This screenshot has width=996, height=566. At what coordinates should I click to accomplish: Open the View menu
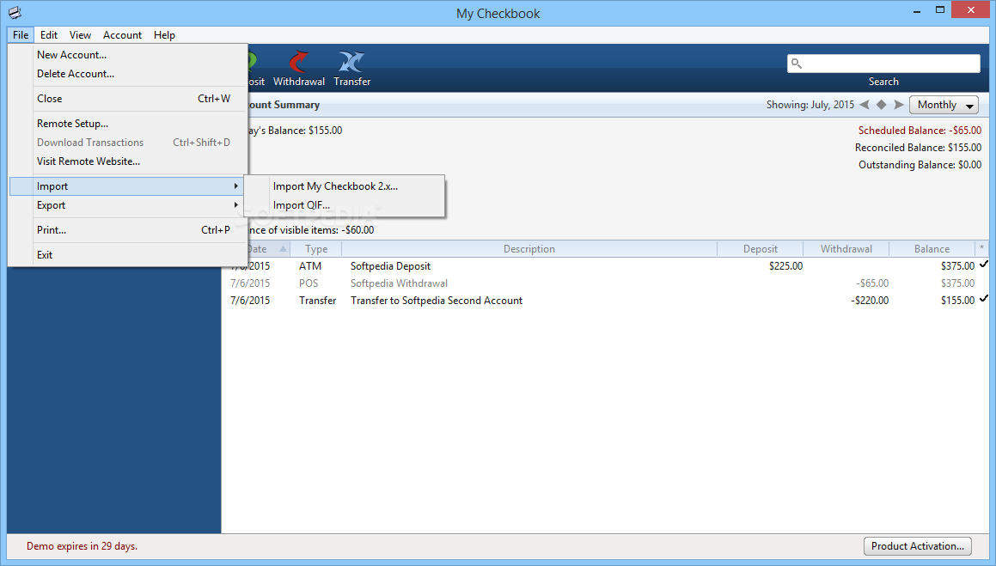(80, 35)
